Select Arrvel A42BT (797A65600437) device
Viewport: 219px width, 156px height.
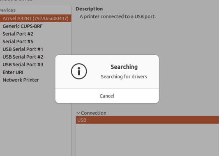(x=36, y=19)
